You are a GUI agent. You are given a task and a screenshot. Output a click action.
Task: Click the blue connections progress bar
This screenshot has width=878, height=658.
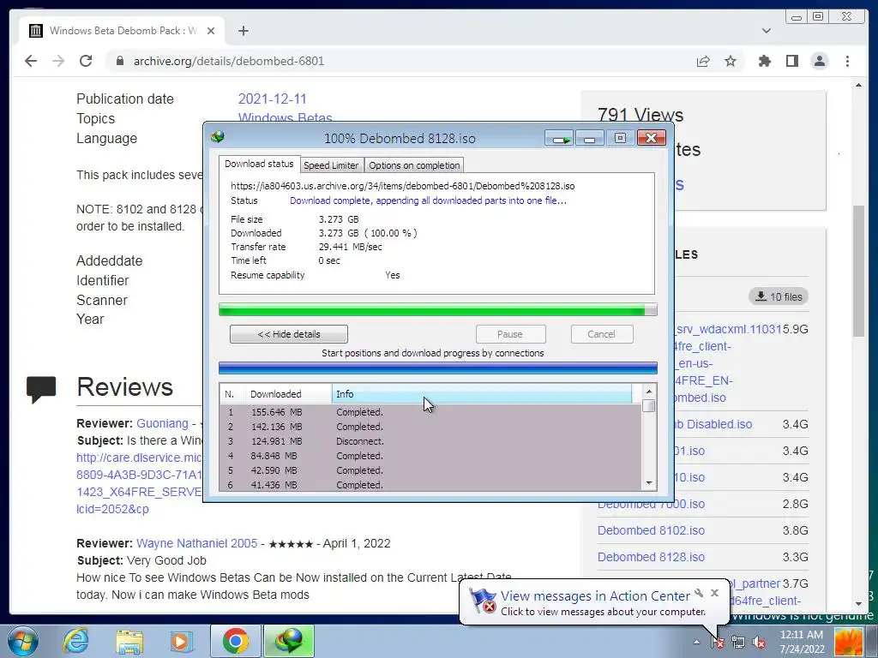[x=438, y=368]
